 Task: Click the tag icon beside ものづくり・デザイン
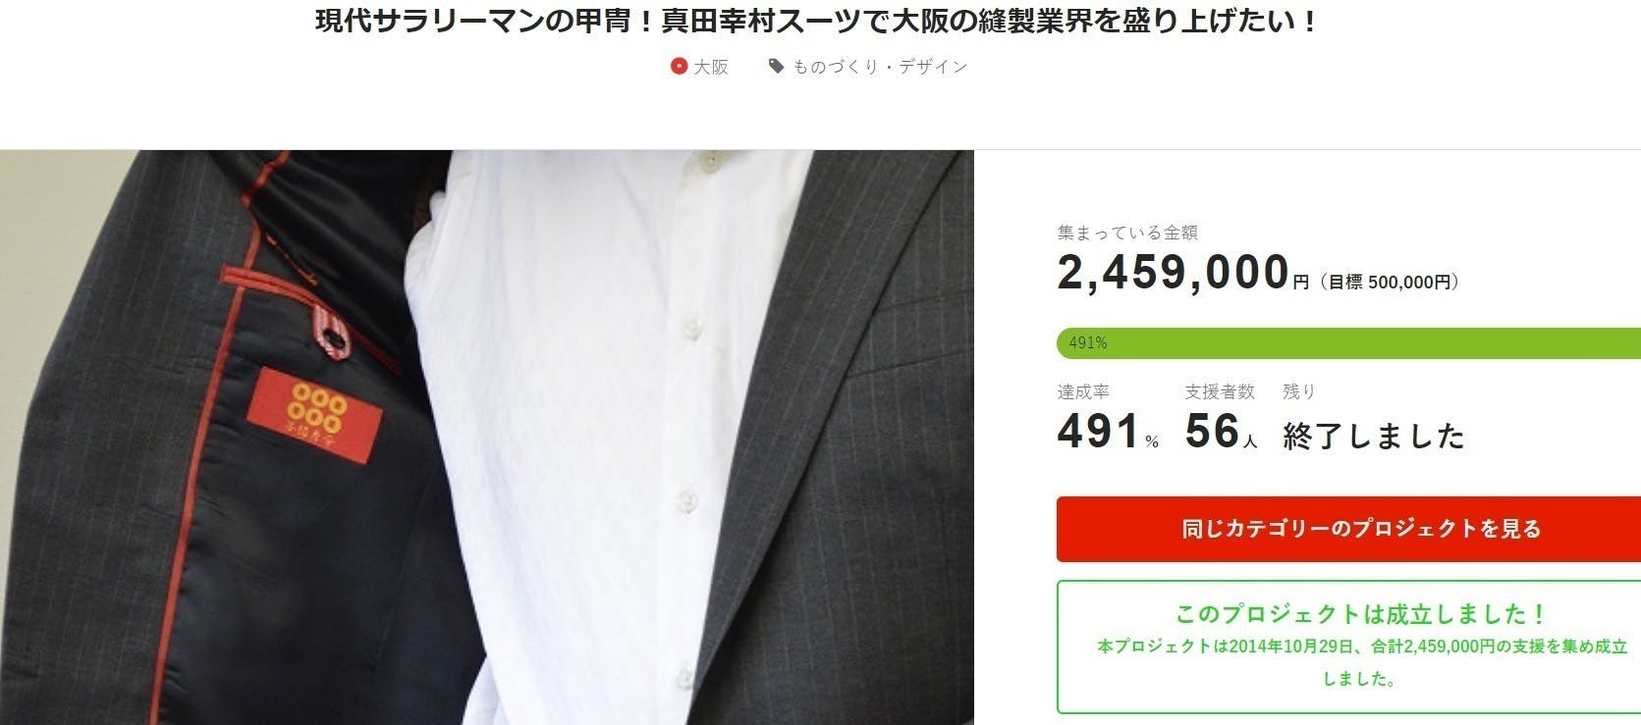(x=775, y=67)
